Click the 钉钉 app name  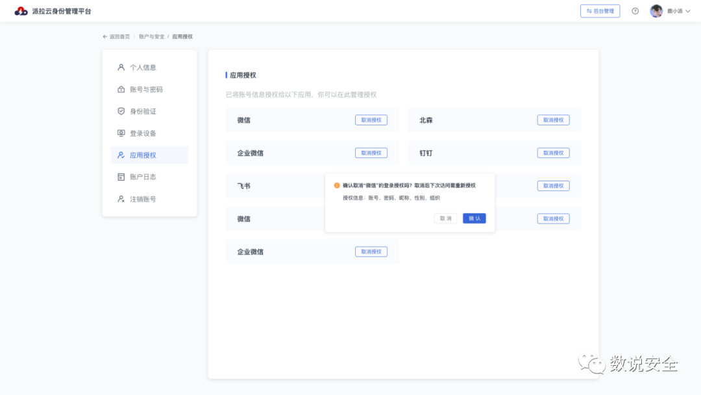[x=426, y=153]
